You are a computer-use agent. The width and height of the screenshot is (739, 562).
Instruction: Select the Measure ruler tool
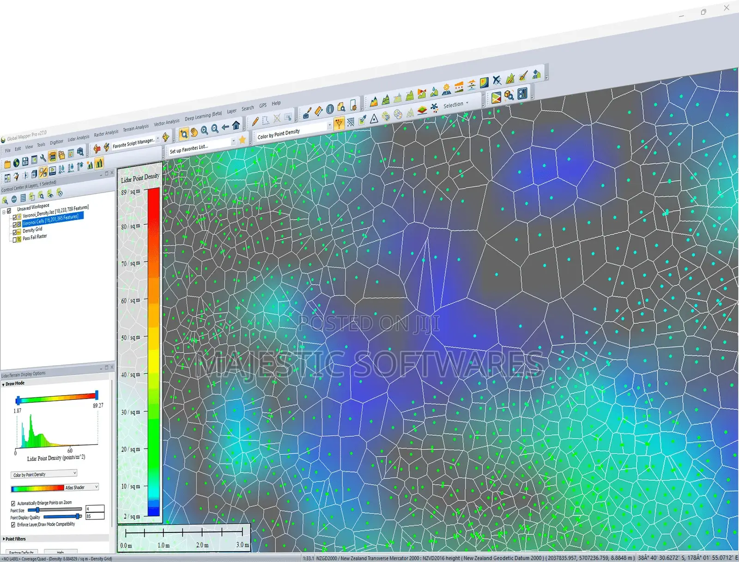[x=318, y=111]
